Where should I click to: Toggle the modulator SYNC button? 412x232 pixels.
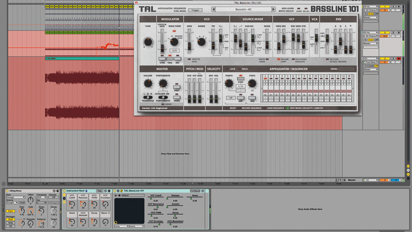click(x=162, y=59)
